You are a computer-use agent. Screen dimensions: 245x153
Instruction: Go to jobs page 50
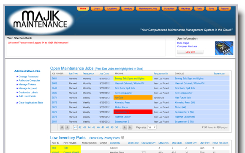tap(117, 127)
